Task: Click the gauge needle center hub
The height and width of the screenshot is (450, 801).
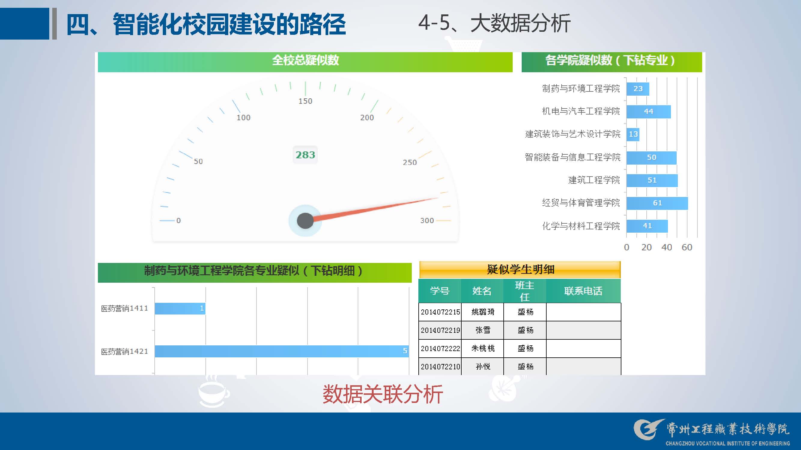Action: click(x=305, y=221)
